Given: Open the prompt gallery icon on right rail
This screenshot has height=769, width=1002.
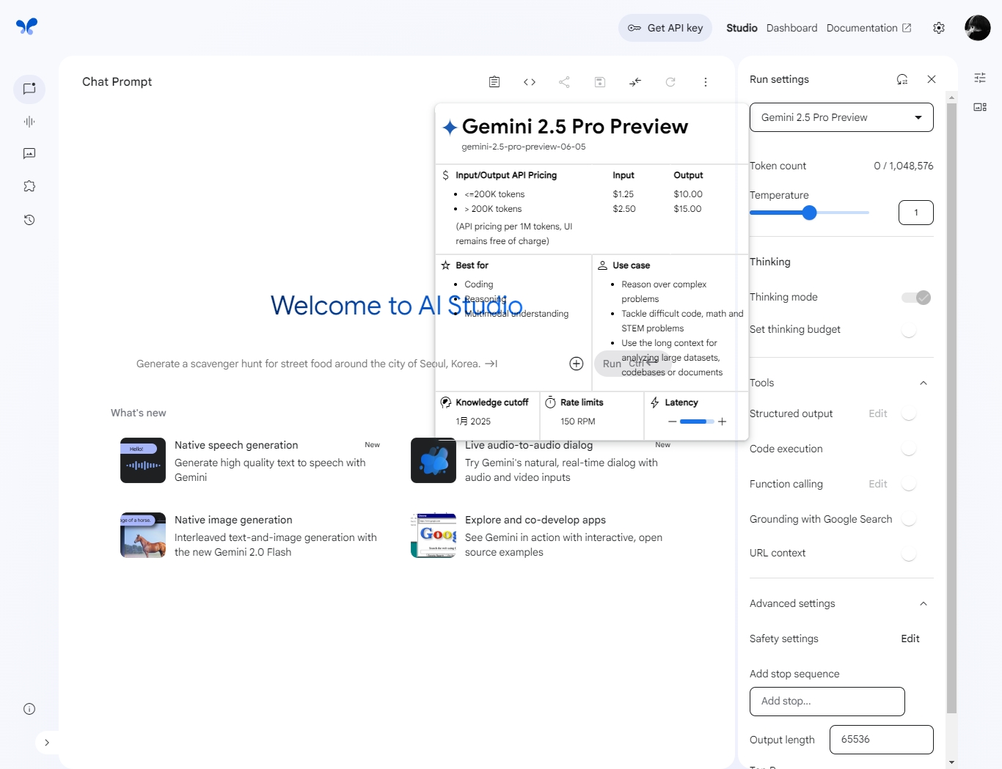Looking at the screenshot, I should coord(980,107).
